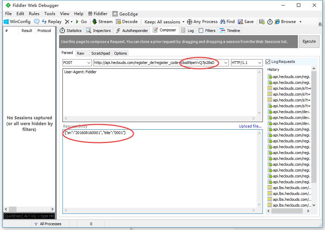The height and width of the screenshot is (230, 325).
Task: Expand the Browse dropdown arrow
Action: pos(300,22)
